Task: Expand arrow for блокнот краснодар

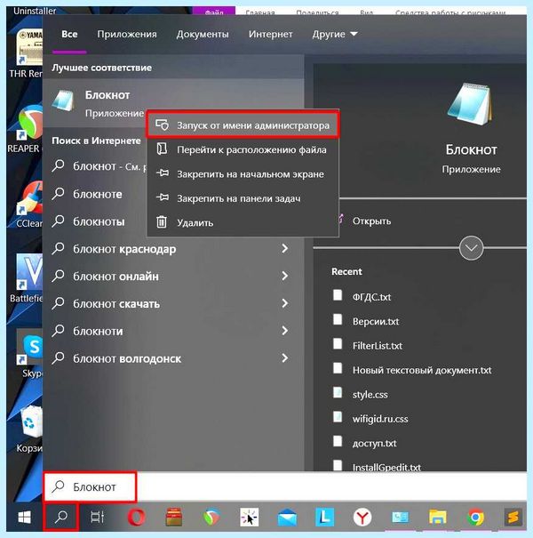Action: (x=284, y=248)
